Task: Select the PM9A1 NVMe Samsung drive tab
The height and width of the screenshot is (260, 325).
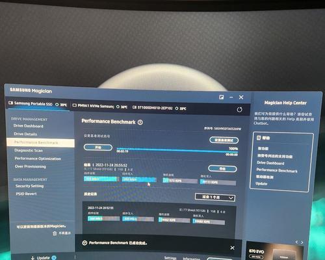Action: [x=99, y=106]
